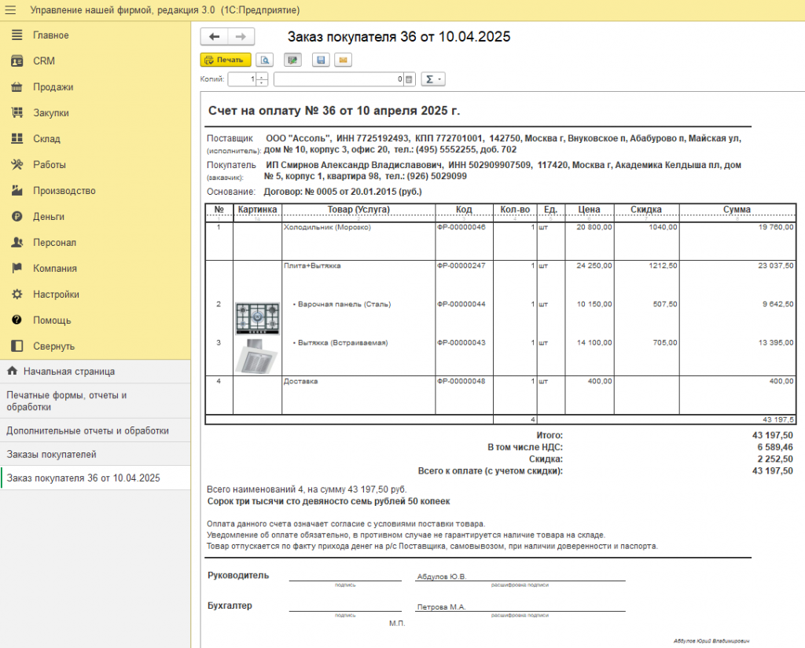The width and height of the screenshot is (805, 648).
Task: Click the CRM contact card icon
Action: tap(17, 61)
